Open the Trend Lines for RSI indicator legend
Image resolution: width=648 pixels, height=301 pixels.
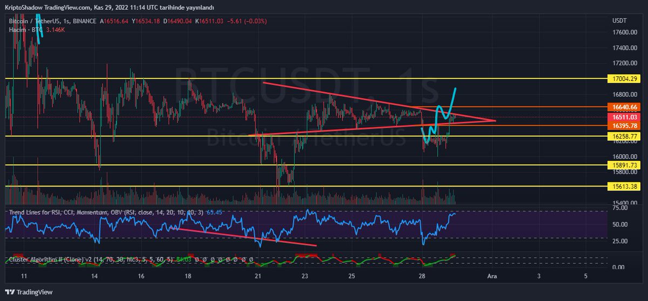click(x=106, y=213)
